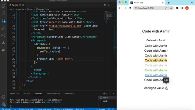The image size is (195, 110).
Task: Toggle Chrome side panel icon
Action: pyautogui.click(x=182, y=8)
